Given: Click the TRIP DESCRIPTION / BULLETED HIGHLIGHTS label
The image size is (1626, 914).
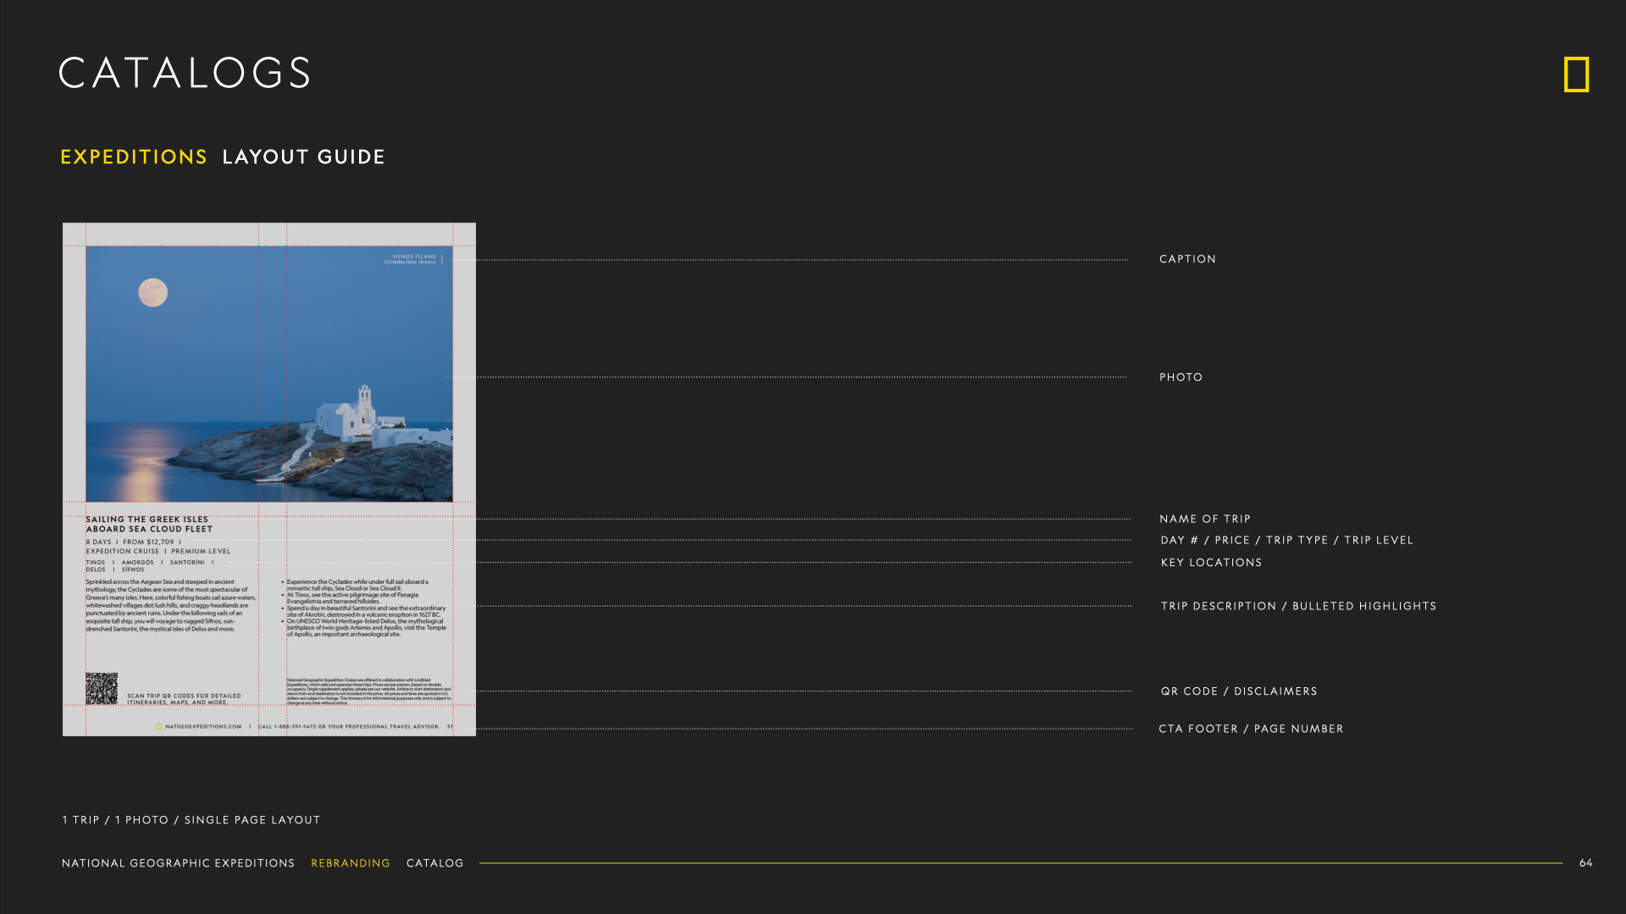Looking at the screenshot, I should 1298,606.
